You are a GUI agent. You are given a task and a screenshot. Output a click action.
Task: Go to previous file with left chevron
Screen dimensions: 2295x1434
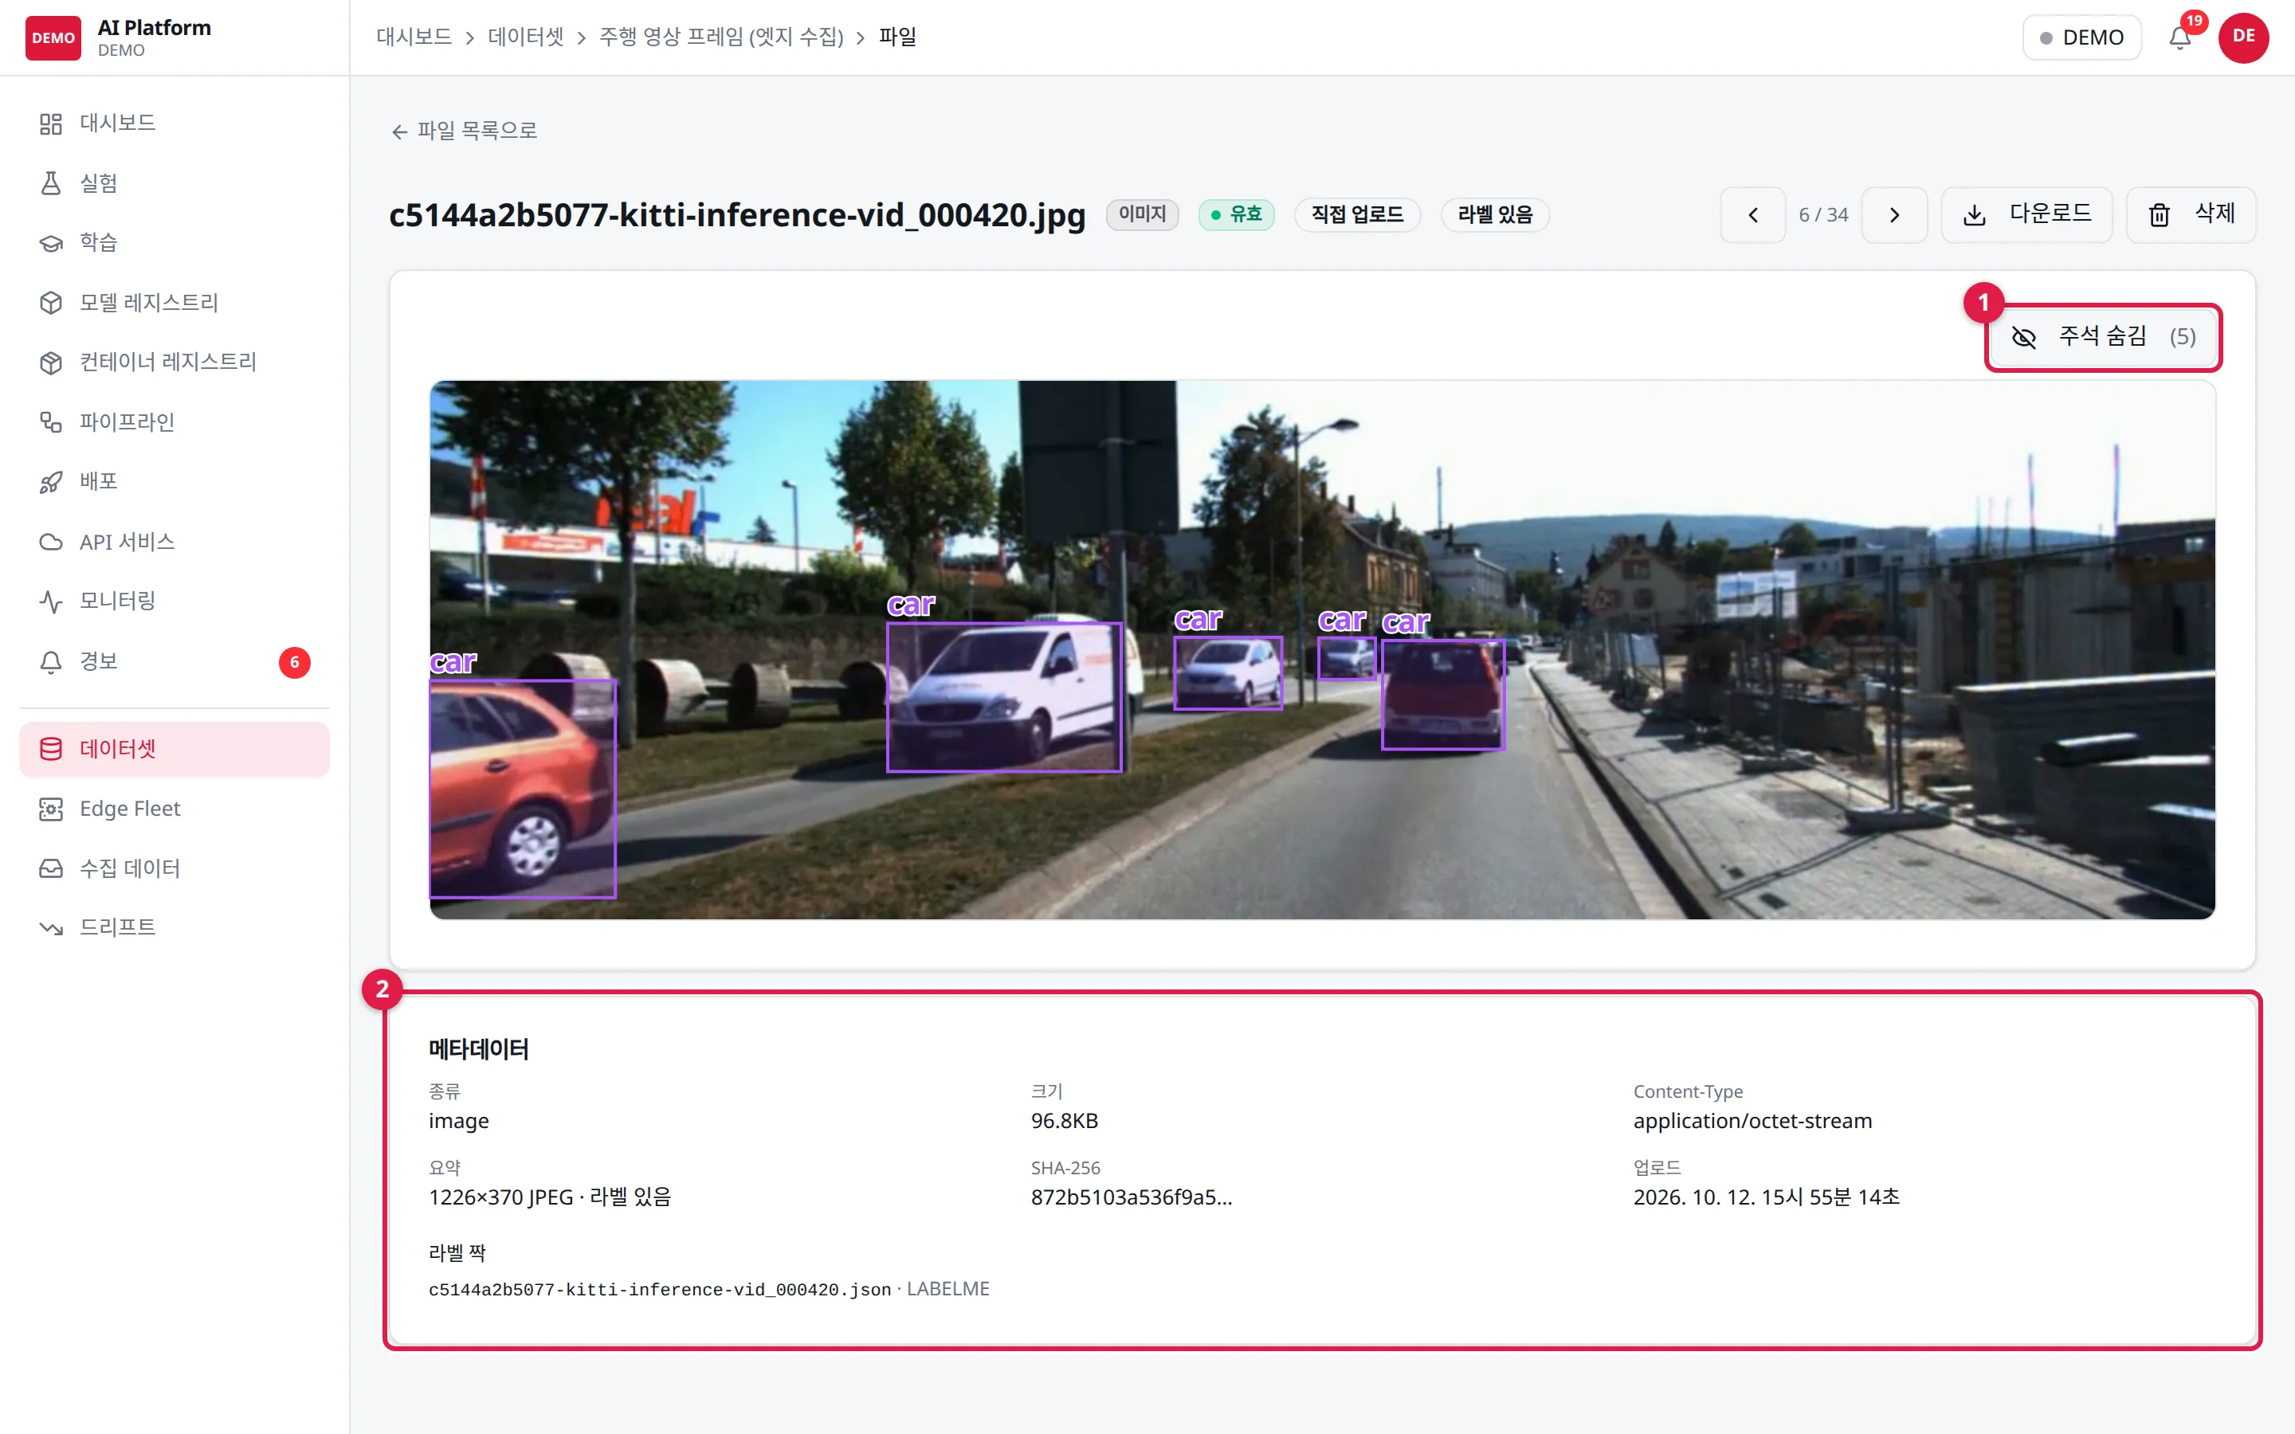1752,215
